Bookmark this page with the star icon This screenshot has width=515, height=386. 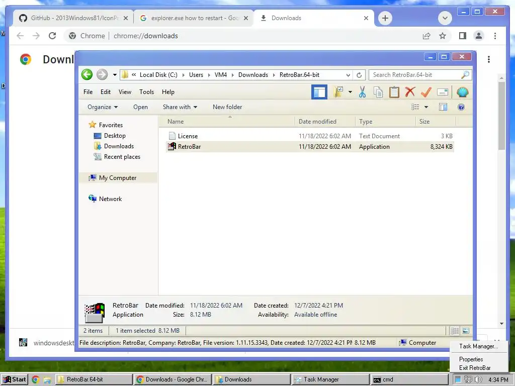[443, 36]
